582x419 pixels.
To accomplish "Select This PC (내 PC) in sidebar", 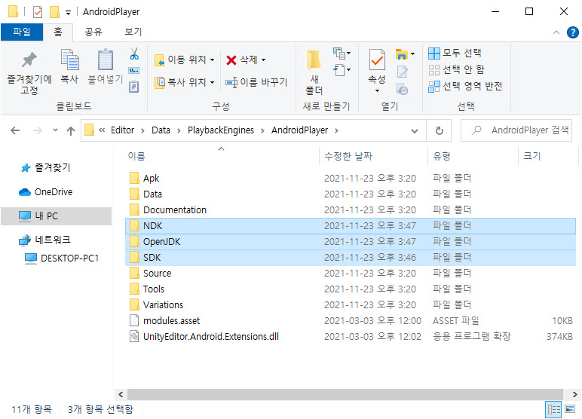I will click(x=56, y=216).
